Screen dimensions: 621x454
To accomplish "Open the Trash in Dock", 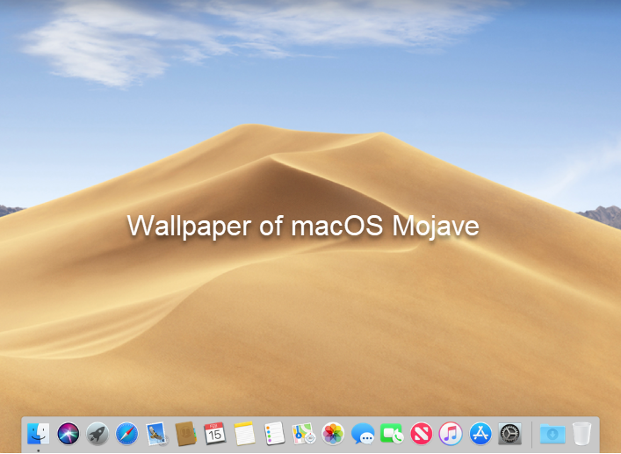I will [581, 433].
